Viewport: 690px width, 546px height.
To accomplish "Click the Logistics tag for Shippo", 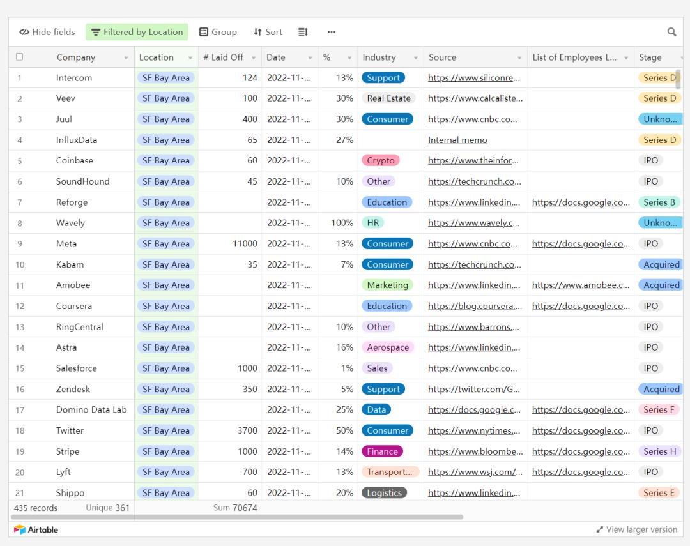I will (384, 493).
